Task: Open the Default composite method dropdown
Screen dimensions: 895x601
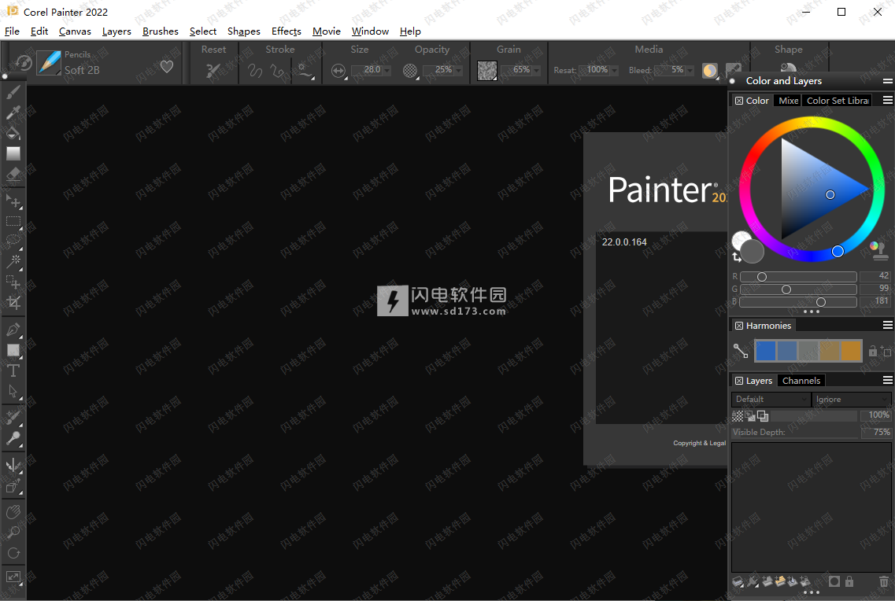Action: point(771,399)
